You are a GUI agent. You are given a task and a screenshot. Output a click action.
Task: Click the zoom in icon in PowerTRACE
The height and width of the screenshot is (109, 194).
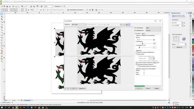tap(121, 25)
